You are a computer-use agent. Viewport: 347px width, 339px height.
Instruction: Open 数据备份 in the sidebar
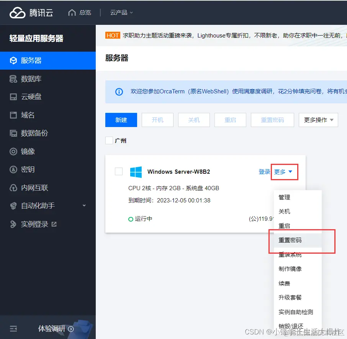click(x=34, y=133)
